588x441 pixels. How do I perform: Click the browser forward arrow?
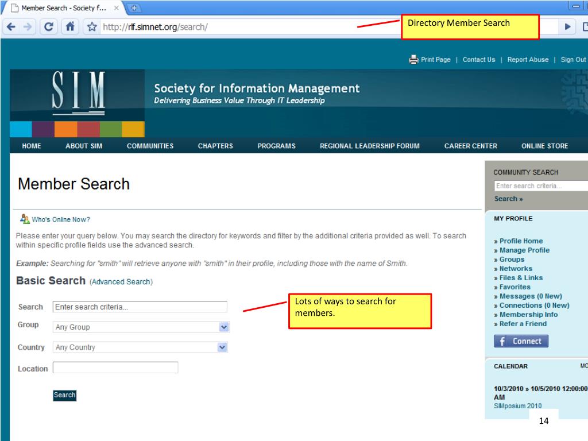pos(28,27)
